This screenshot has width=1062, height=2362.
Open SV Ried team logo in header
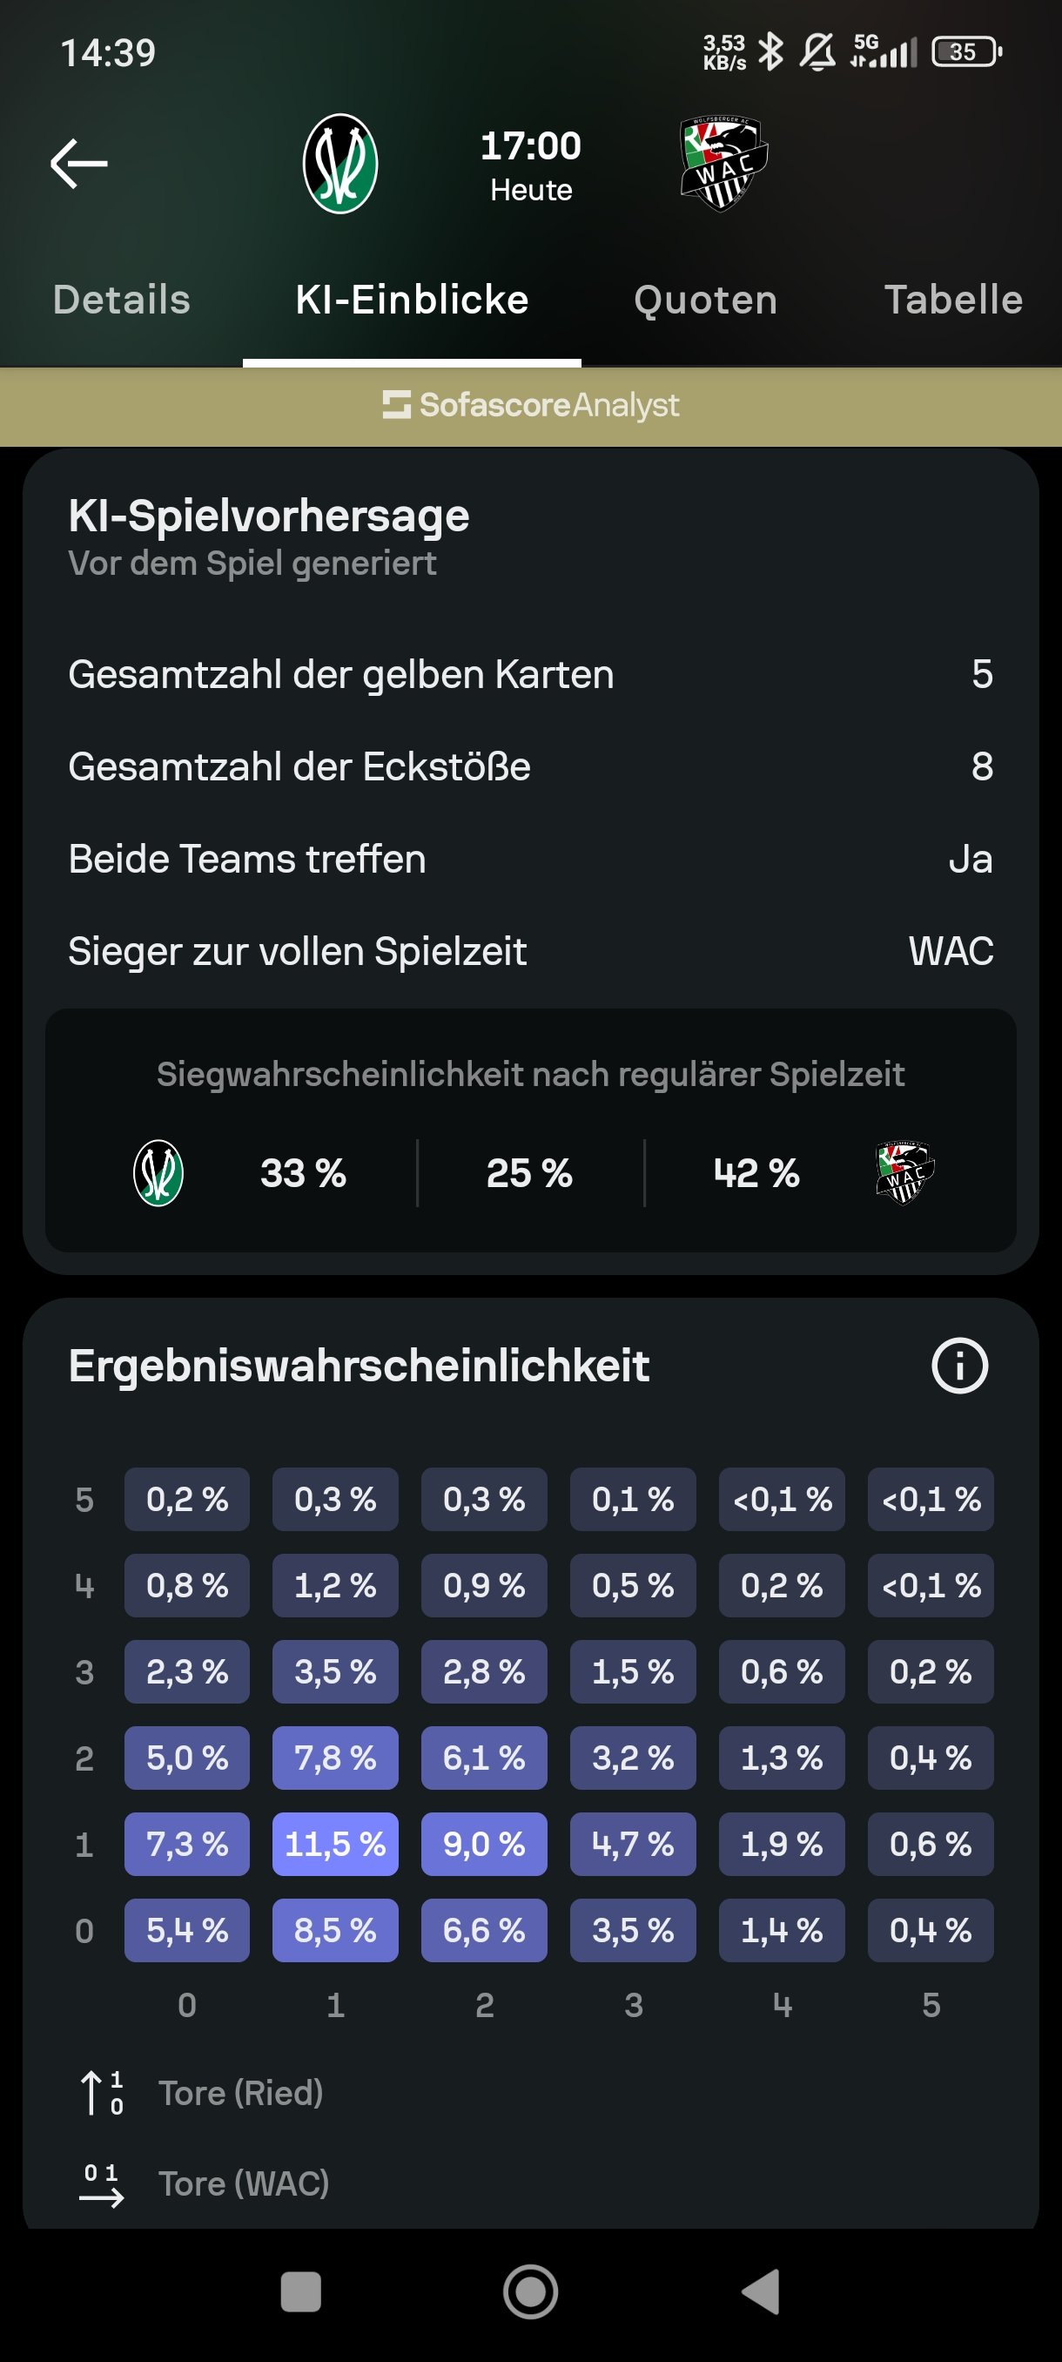(340, 164)
